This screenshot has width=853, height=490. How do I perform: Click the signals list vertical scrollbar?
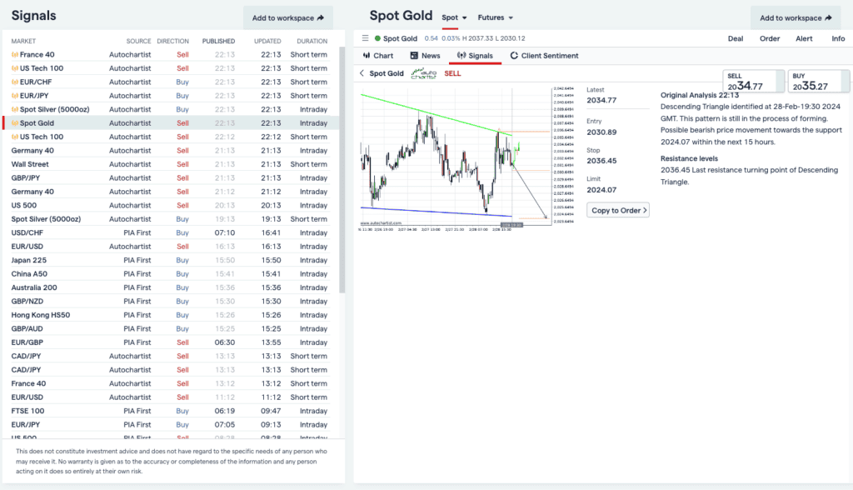[342, 167]
